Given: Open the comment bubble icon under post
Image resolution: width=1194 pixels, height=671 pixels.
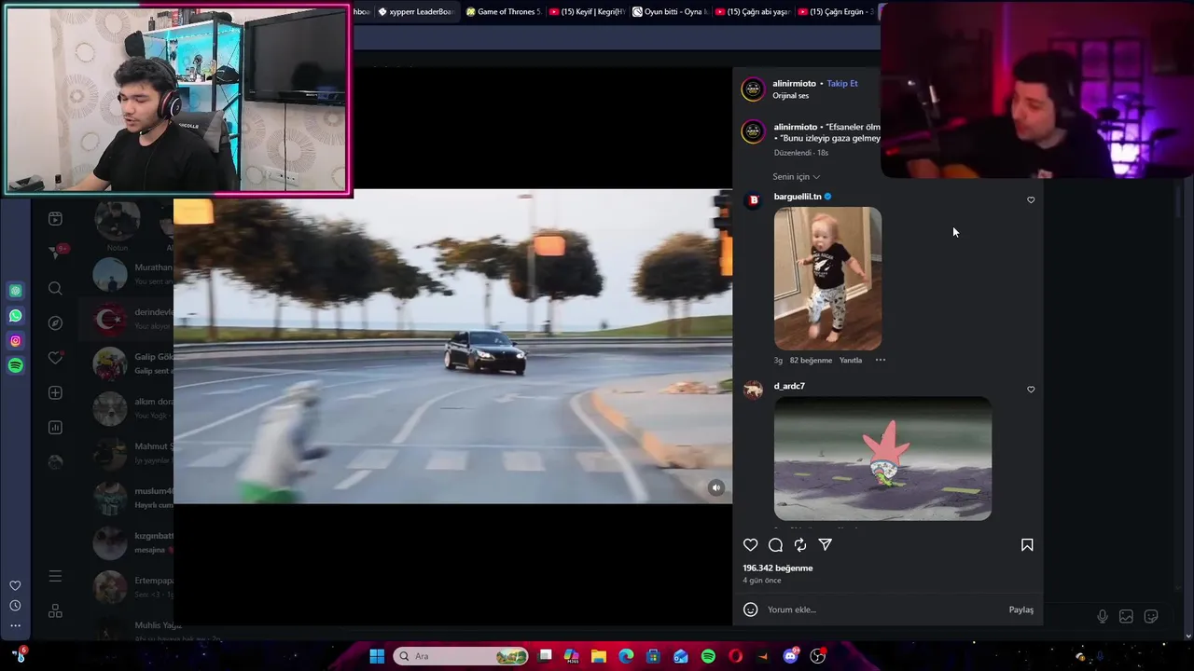Looking at the screenshot, I should 775,545.
